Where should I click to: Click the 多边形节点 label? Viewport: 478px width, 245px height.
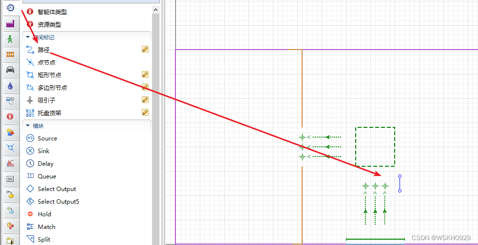tap(53, 88)
